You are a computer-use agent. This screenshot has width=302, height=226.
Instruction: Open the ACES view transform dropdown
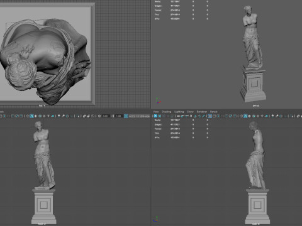[x=140, y=116]
